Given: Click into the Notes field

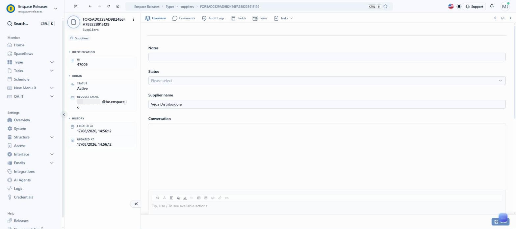Looking at the screenshot, I should pos(327,57).
